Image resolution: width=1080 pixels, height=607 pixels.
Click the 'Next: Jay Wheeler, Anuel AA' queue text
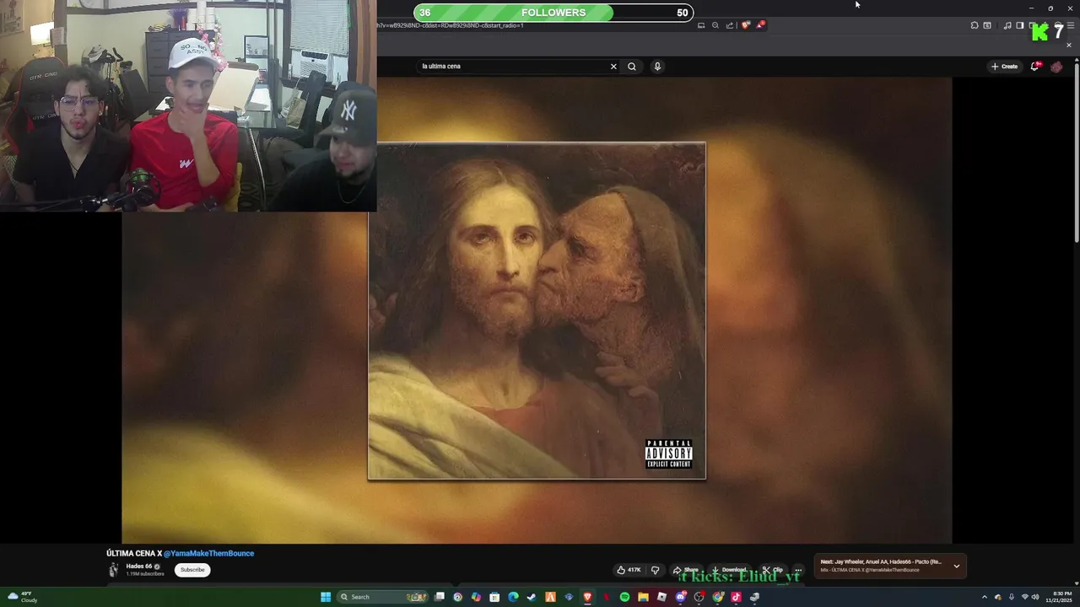[x=881, y=561]
